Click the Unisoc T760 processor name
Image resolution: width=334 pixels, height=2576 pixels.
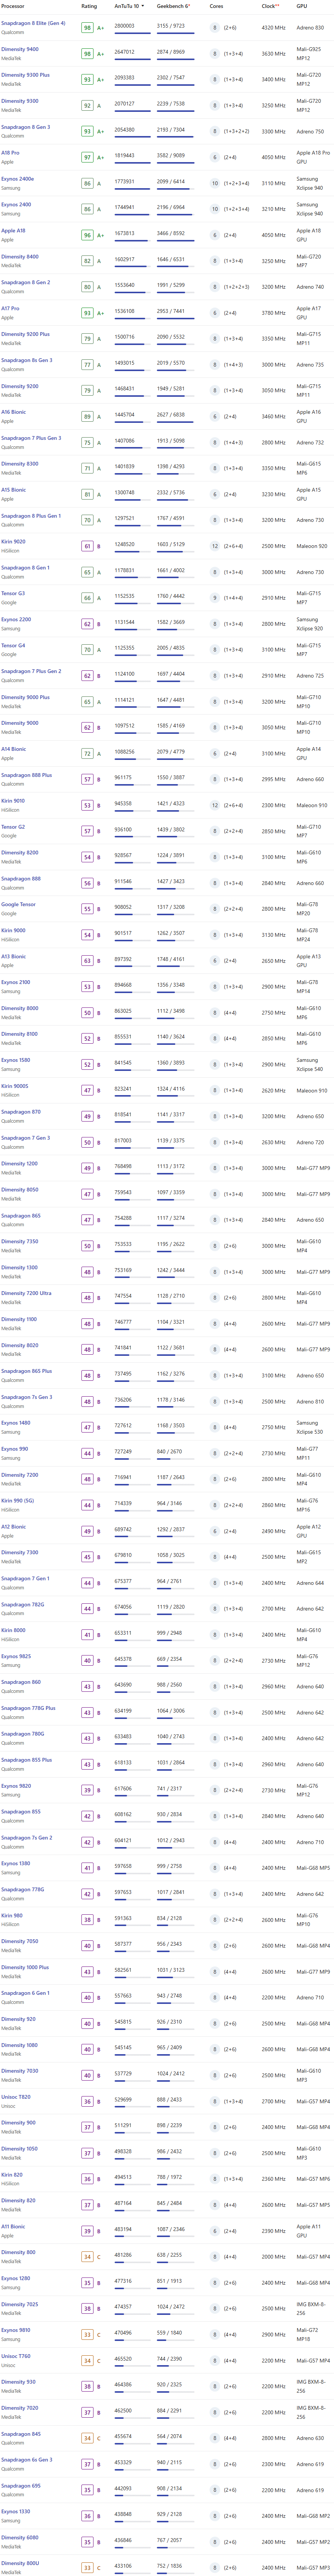[16, 2356]
